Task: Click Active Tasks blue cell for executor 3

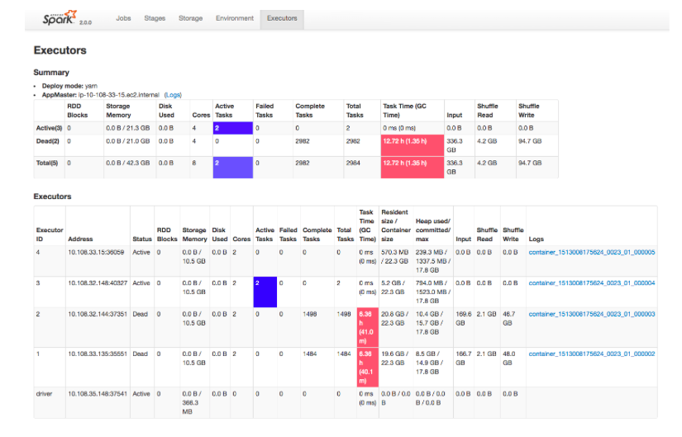Action: [265, 292]
